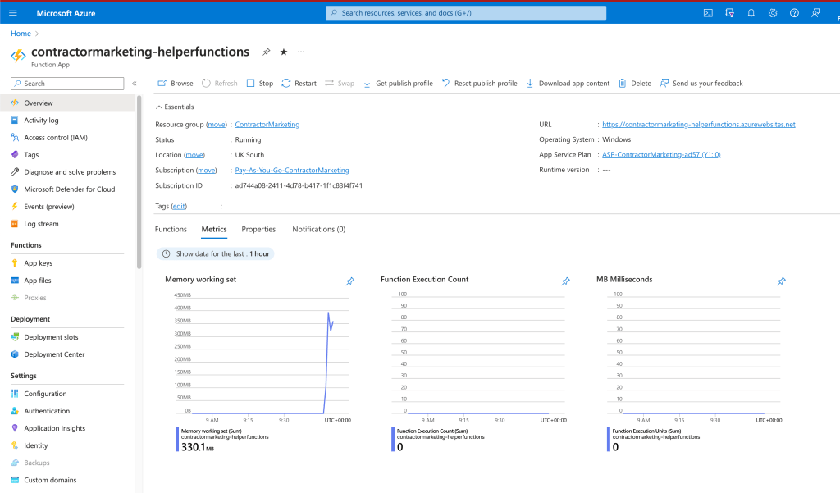Click the Refresh toolbar button
This screenshot has height=493, width=840.
click(x=220, y=83)
